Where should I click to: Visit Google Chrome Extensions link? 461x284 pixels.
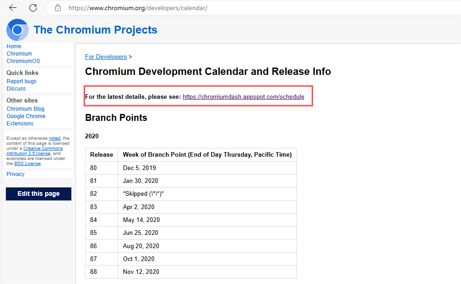(26, 119)
